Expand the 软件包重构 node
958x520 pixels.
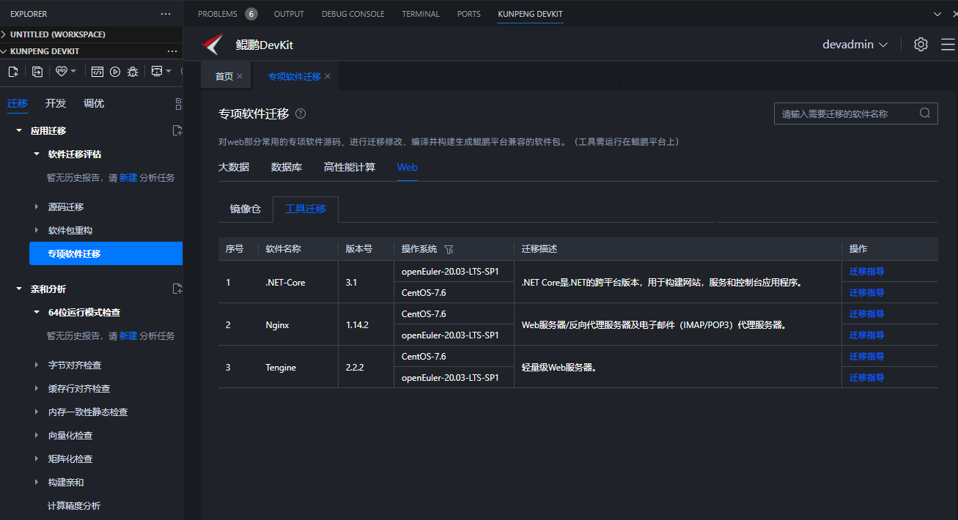click(x=37, y=230)
